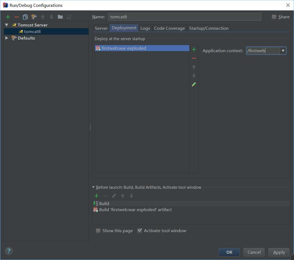Collapse the Tomcat Server tree node
Screen dimensions: 294x260
point(7,25)
